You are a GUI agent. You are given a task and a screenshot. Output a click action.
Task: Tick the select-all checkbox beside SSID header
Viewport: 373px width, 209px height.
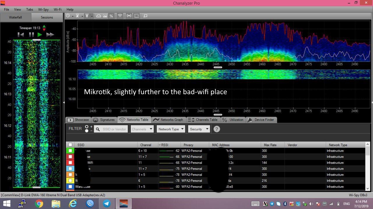click(x=70, y=145)
